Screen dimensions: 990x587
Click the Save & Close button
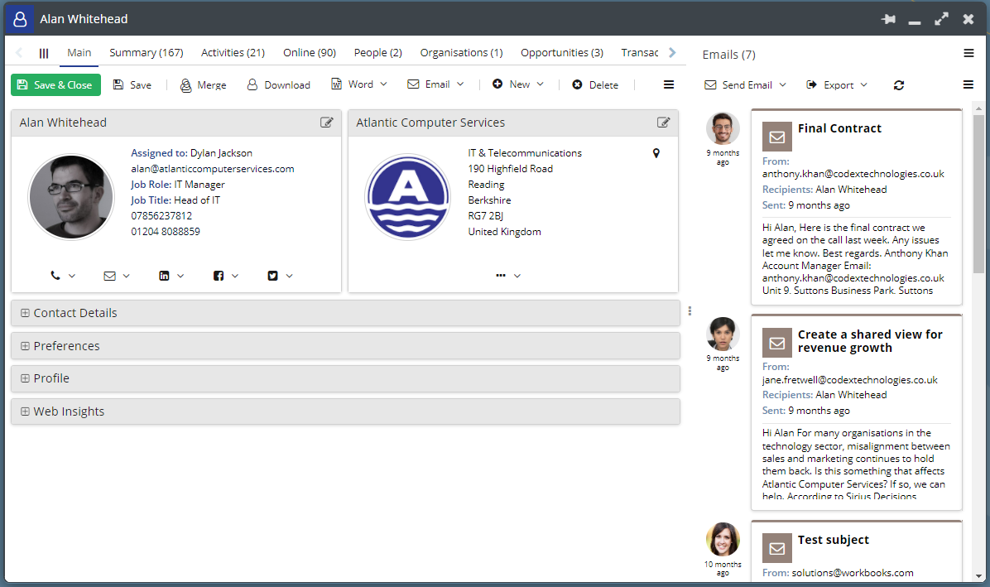click(55, 84)
